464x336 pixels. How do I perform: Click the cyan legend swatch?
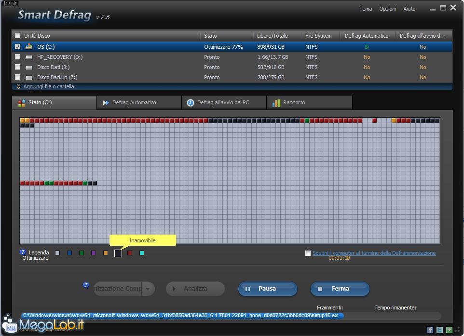coord(142,253)
